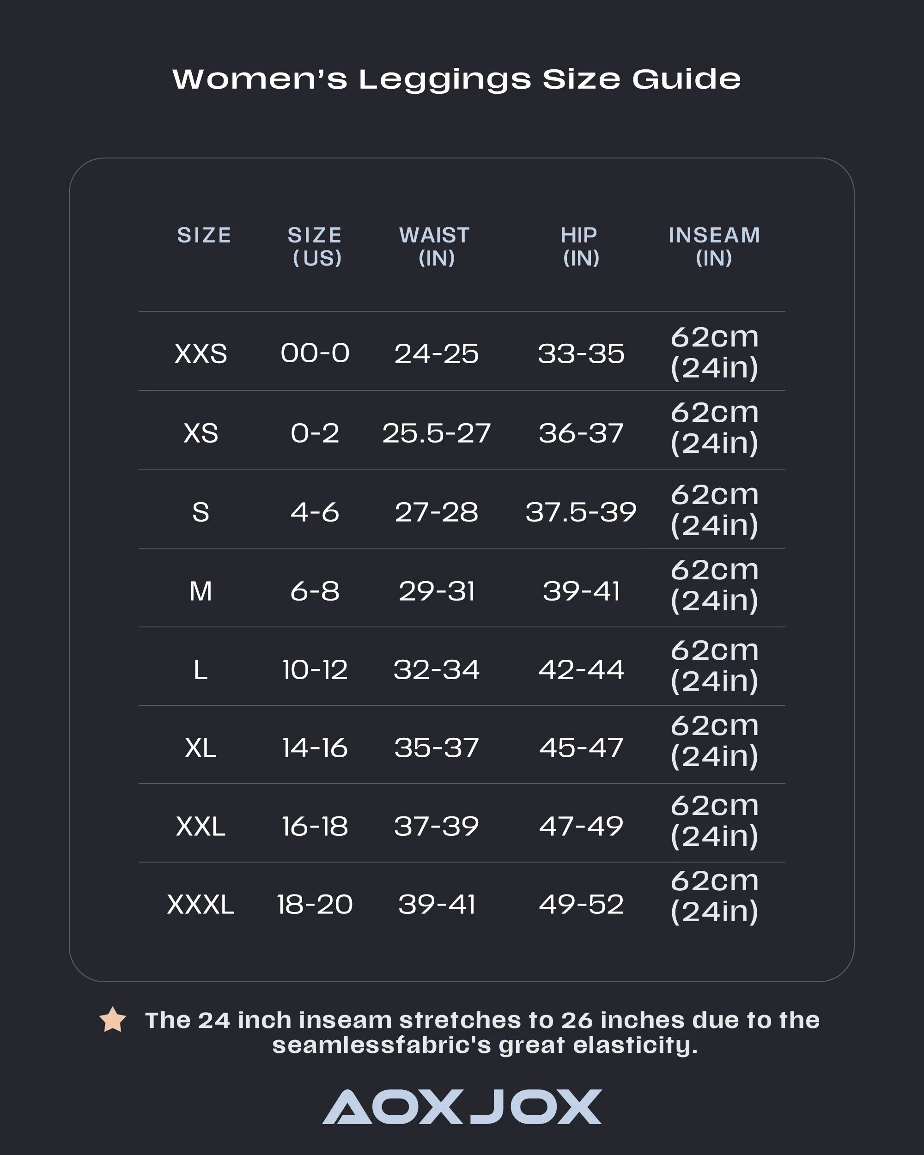The height and width of the screenshot is (1155, 924).
Task: Click the 25.5-27 waist measurement
Action: click(436, 433)
